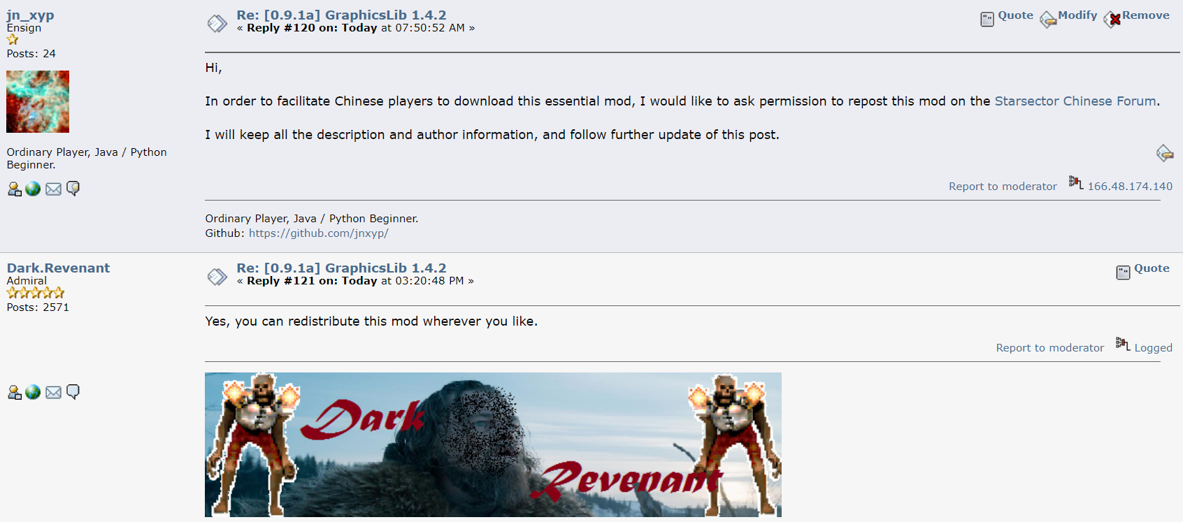
Task: Click jn_xyp's avatar image
Action: 38,101
